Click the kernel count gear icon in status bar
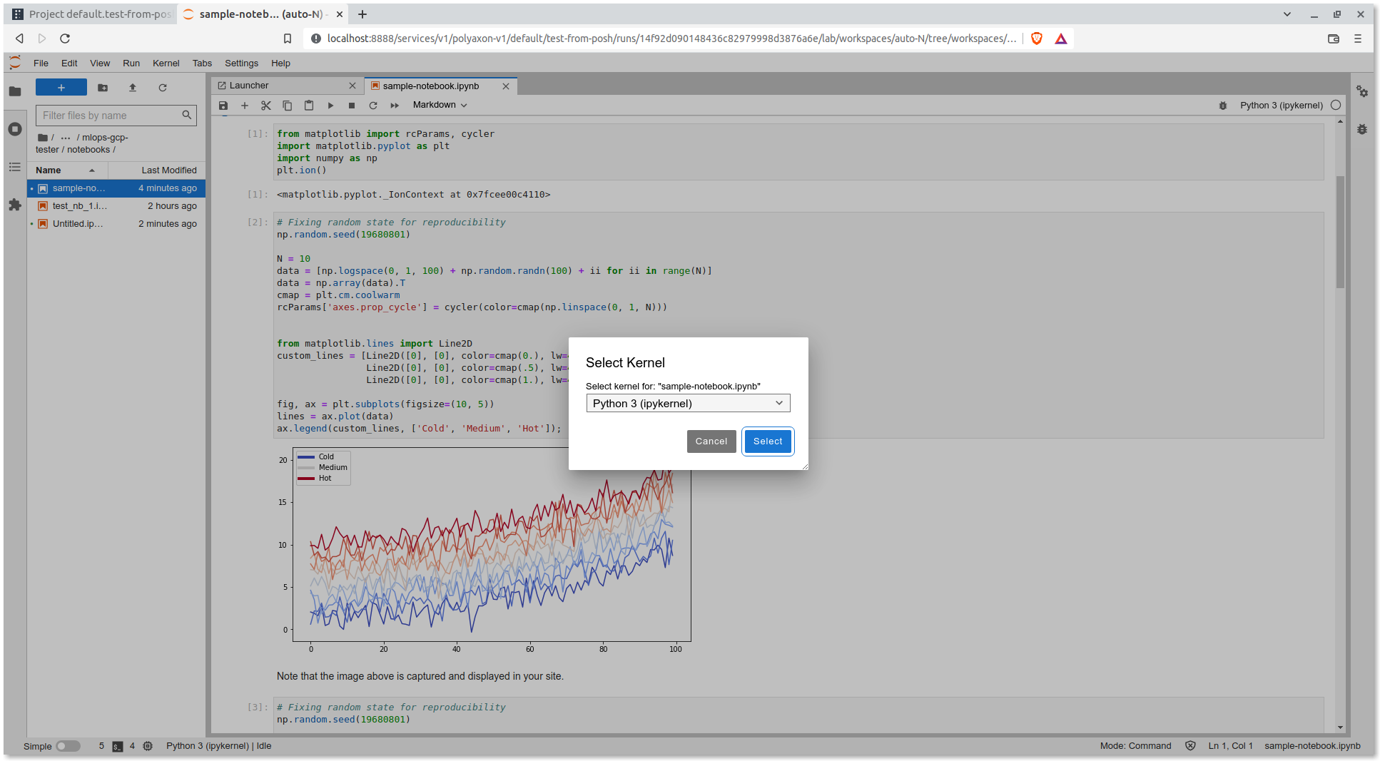 click(148, 746)
